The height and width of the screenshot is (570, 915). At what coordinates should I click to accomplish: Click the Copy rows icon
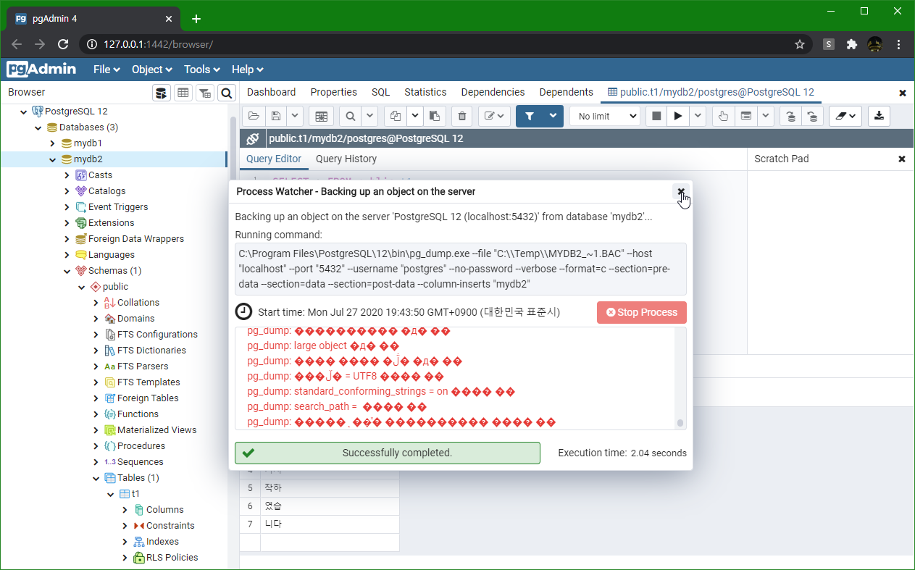pos(395,116)
